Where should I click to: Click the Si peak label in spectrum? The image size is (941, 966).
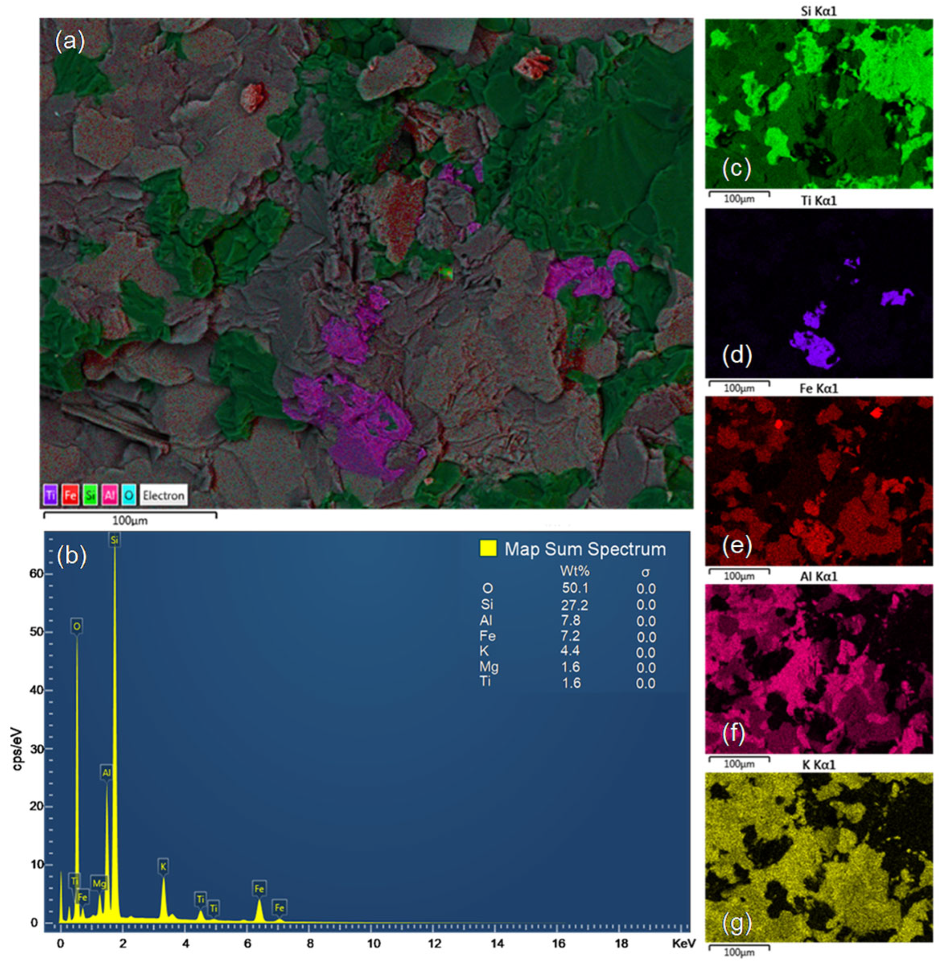pos(115,540)
